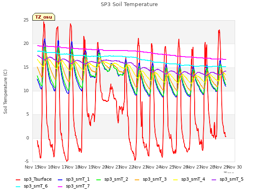
Task: Click the 15 y-axis tick label
Action: pos(26,67)
